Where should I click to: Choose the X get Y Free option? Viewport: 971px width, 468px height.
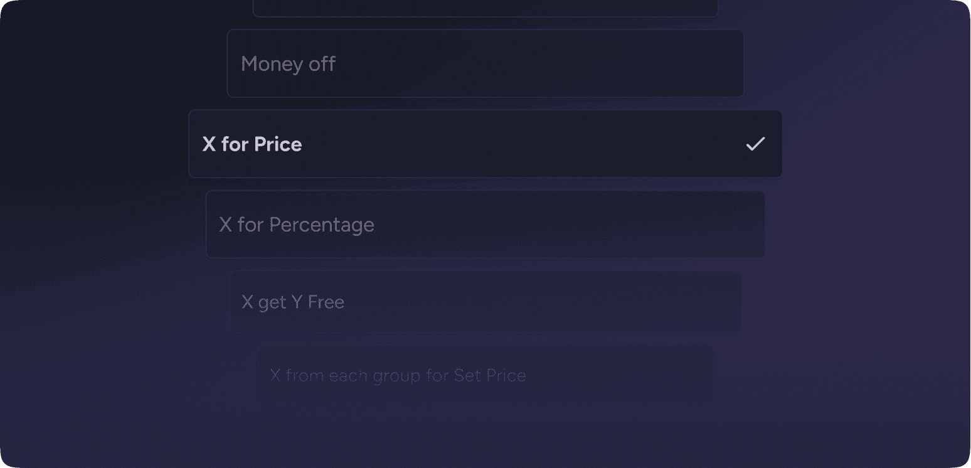pyautogui.click(x=486, y=301)
